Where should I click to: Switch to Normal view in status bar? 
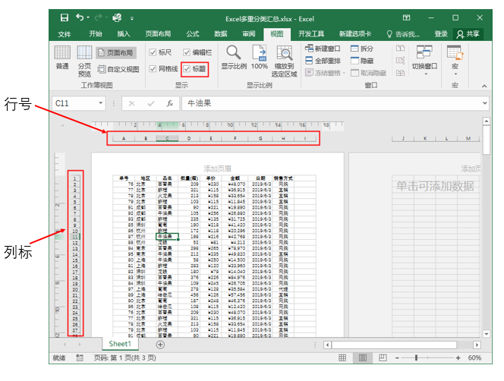click(x=342, y=357)
